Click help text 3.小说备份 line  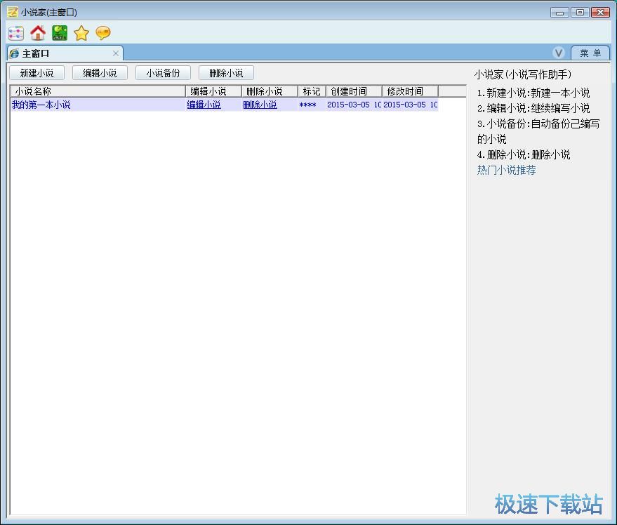tap(538, 131)
